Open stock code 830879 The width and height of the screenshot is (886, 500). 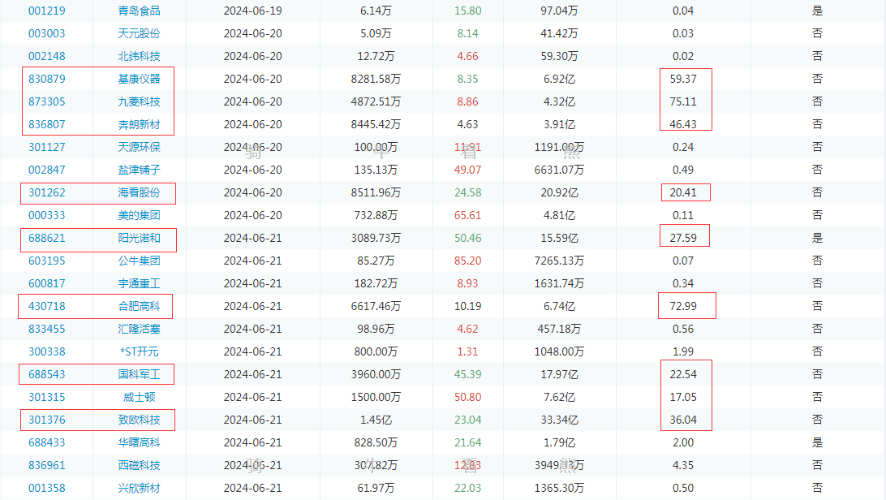click(47, 79)
